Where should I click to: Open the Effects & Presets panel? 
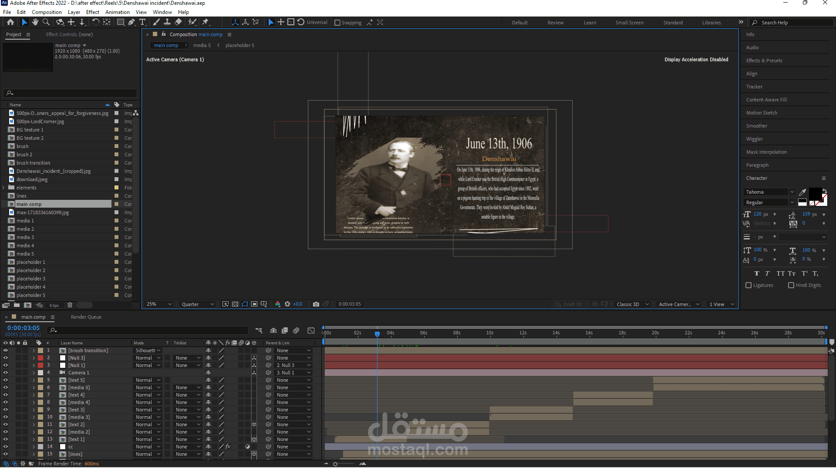pyautogui.click(x=764, y=61)
